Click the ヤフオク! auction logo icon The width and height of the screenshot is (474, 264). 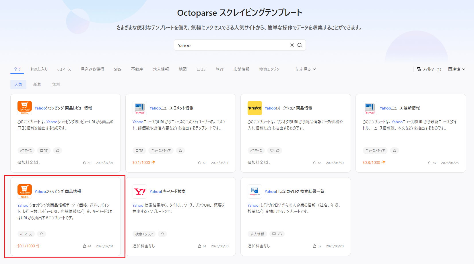click(x=255, y=108)
